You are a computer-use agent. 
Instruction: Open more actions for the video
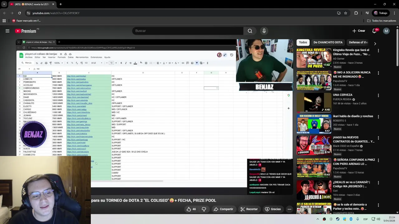pyautogui.click(x=289, y=209)
